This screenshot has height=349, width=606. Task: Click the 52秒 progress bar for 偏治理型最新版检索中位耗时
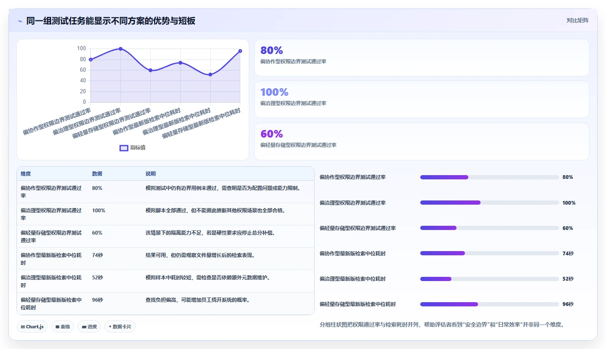[x=489, y=279]
